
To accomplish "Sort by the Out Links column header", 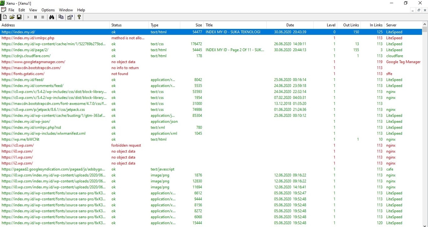I will pyautogui.click(x=349, y=25).
